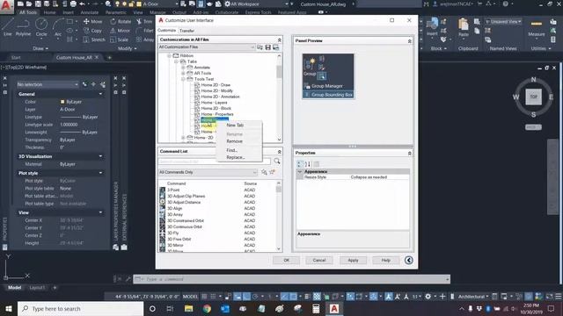Collapse the Command List pane
The image size is (563, 316).
pyautogui.click(x=280, y=152)
